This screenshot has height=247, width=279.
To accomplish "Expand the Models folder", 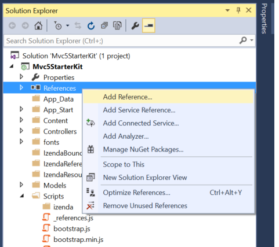I will point(21,185).
